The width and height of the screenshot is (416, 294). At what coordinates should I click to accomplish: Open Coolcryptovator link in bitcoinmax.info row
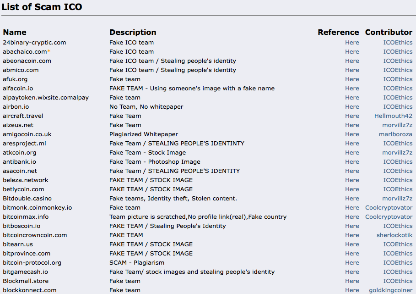click(x=389, y=217)
